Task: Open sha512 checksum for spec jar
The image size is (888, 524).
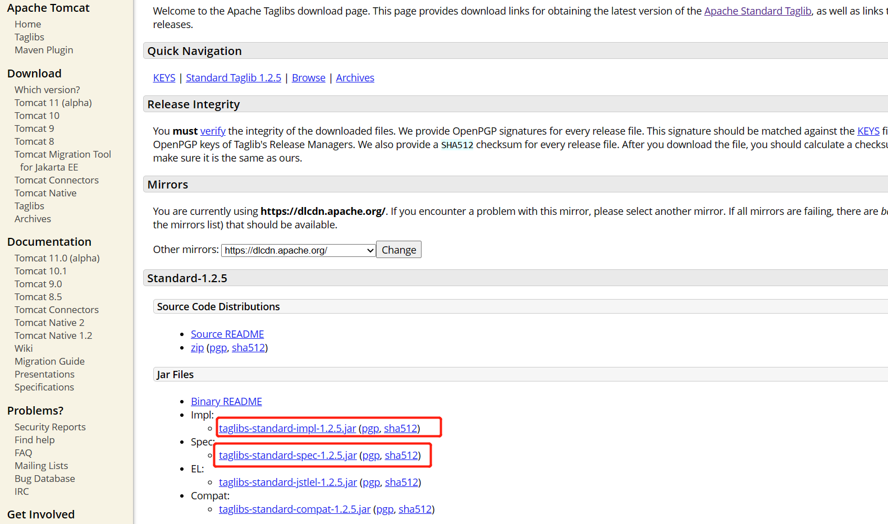Action: [x=401, y=456]
